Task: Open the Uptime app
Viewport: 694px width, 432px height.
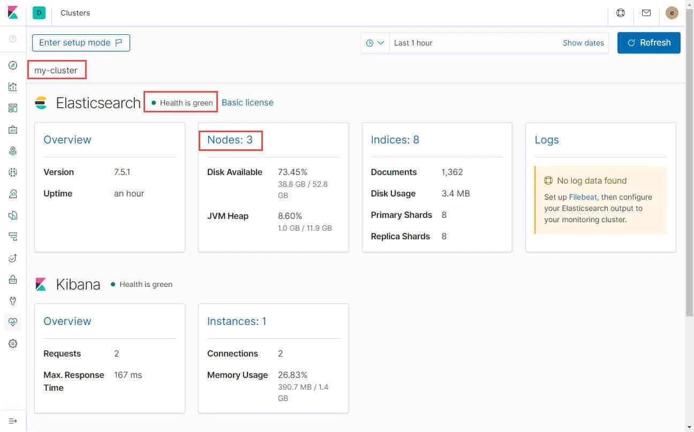Action: pos(13,257)
